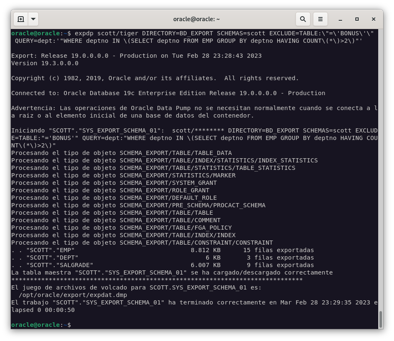
Task: Expand the new tab dropdown arrow
Action: pos(33,19)
